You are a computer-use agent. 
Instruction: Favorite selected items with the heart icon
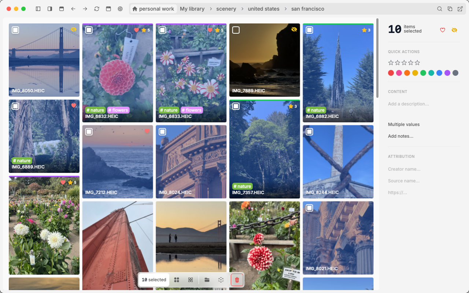click(442, 30)
